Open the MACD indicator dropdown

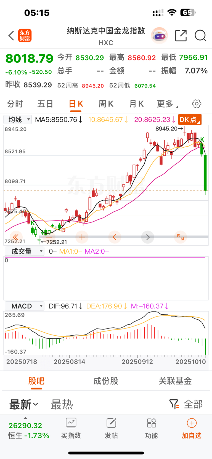point(25,306)
